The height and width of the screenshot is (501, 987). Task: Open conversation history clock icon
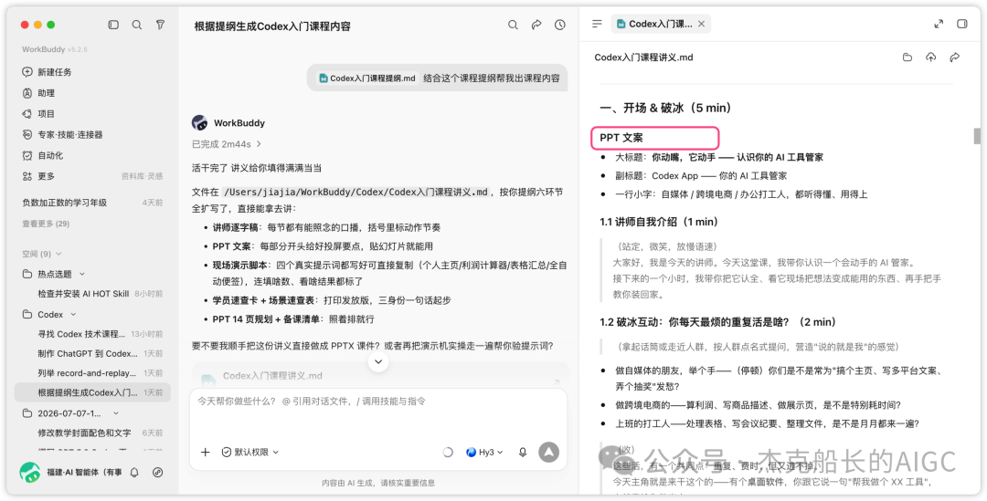point(559,25)
